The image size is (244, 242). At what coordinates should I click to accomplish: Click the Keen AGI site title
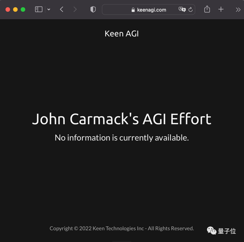point(122,34)
